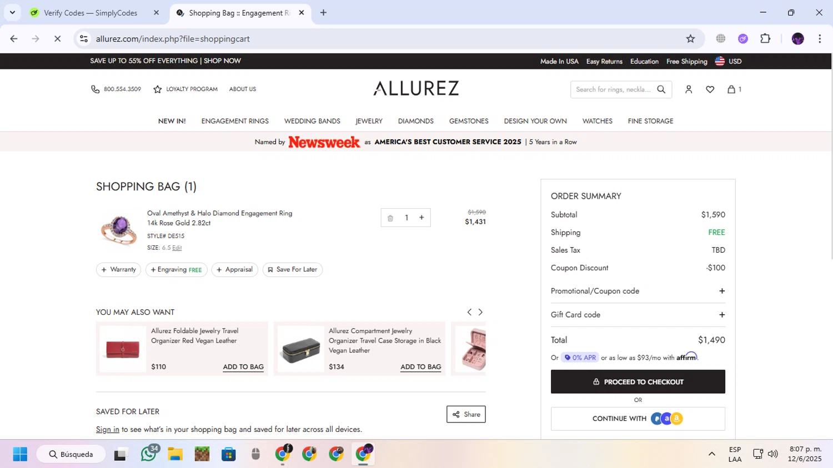Viewport: 833px width, 468px height.
Task: Click the Share button
Action: 466,414
